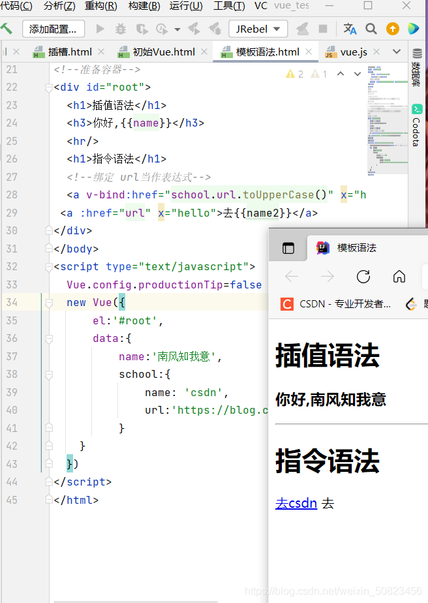Click the search magnifier icon
The image size is (428, 603).
371,29
